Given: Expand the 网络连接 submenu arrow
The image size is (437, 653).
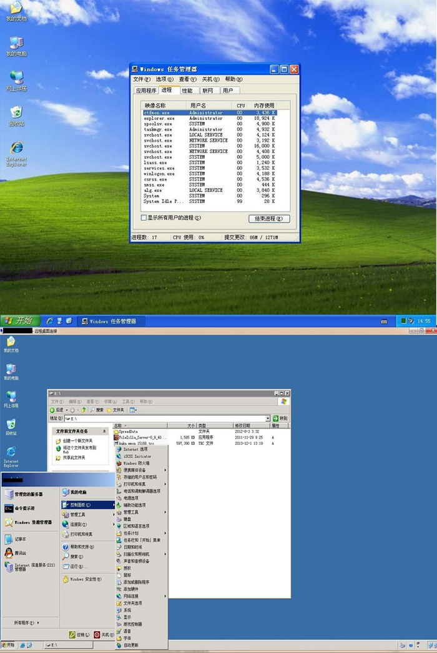Looking at the screenshot, I should (x=165, y=596).
